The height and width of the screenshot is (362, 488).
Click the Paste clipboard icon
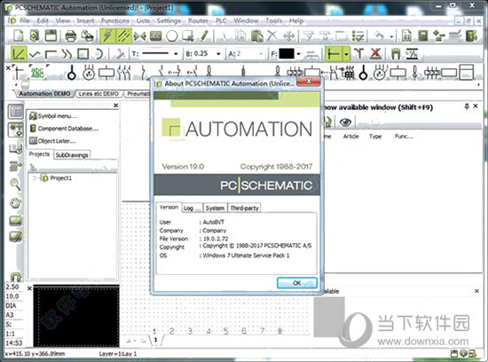coord(257,35)
